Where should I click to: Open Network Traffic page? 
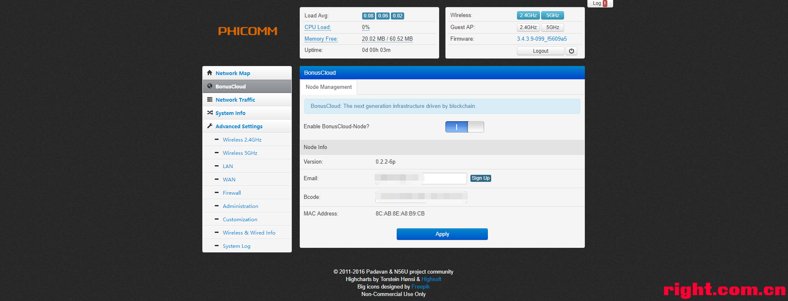(x=247, y=100)
